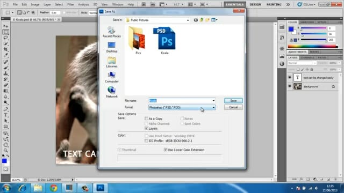Open the View Menu dropdown in Save As
This screenshot has width=344, height=193.
214,20
